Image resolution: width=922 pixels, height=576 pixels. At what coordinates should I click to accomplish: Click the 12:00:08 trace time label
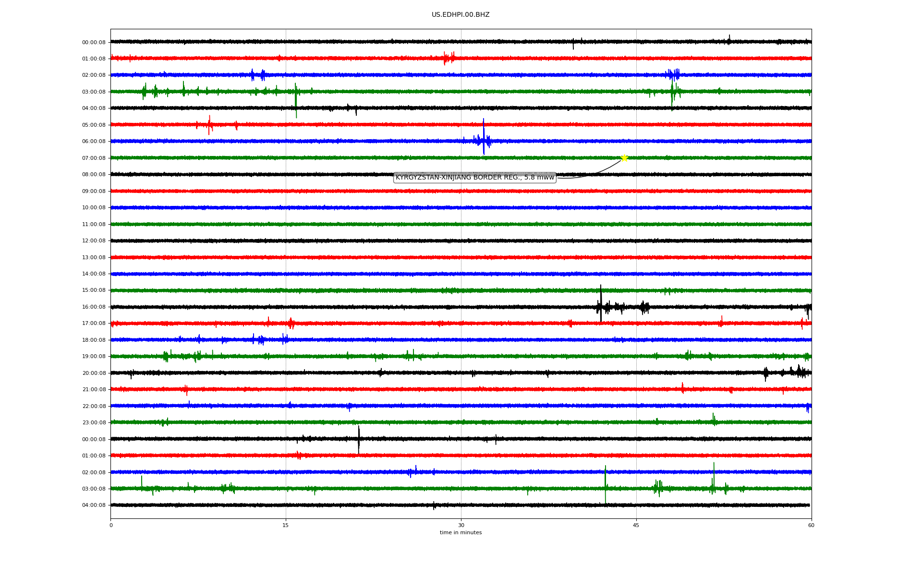point(94,241)
